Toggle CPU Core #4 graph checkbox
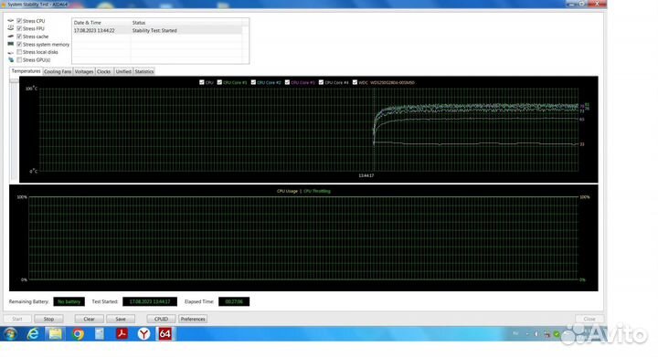Image resolution: width=658 pixels, height=357 pixels. [321, 82]
